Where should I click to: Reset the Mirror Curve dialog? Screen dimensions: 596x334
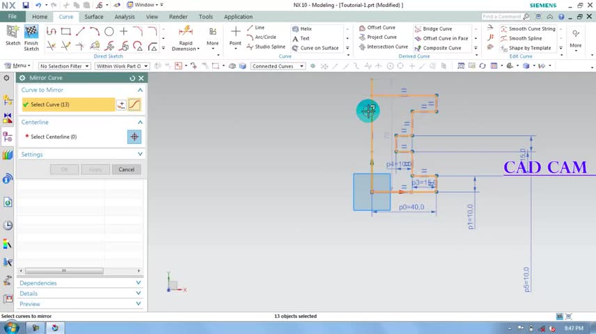[132, 78]
